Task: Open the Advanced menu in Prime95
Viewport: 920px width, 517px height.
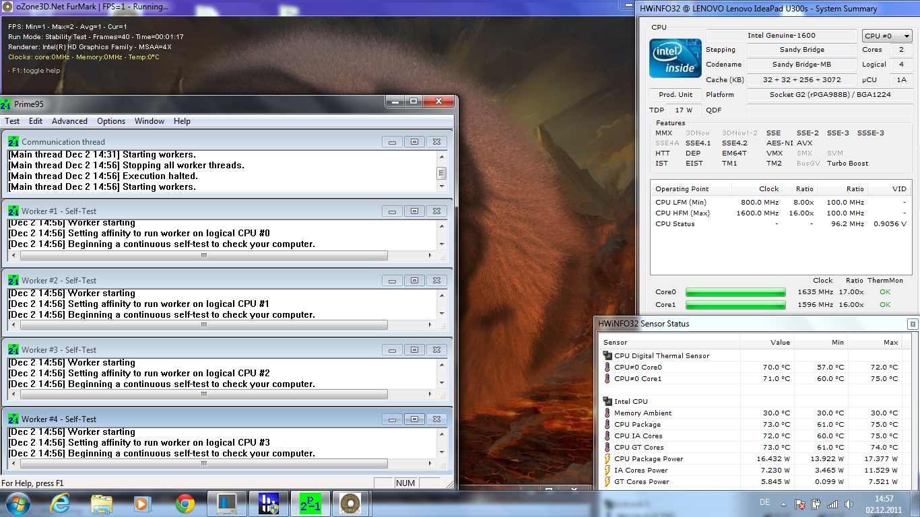Action: tap(70, 121)
